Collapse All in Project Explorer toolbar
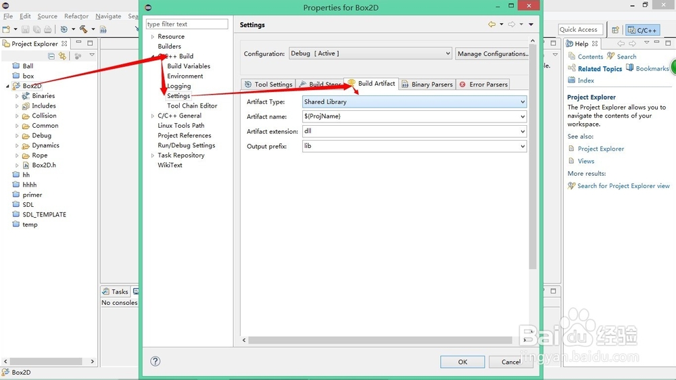This screenshot has width=676, height=380. [x=51, y=56]
